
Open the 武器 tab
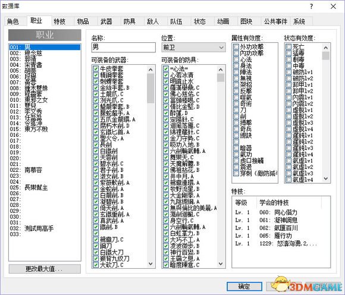pos(106,21)
